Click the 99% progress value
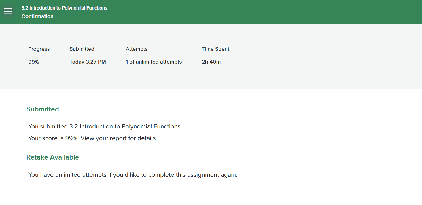This screenshot has width=422, height=205. coord(33,62)
